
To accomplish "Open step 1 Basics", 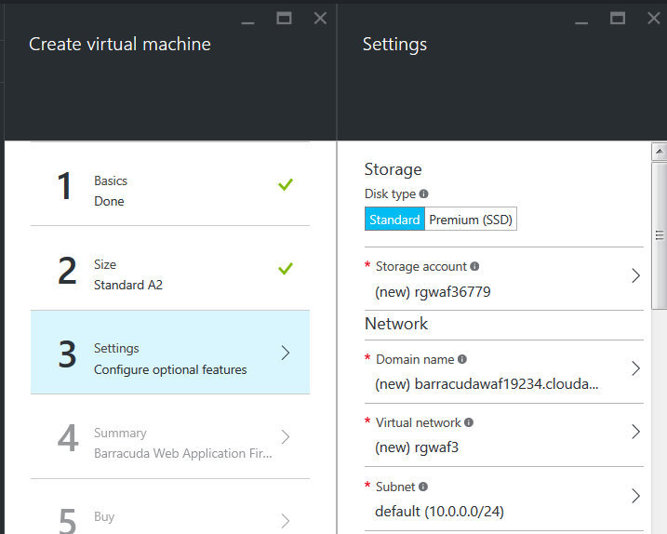I will pyautogui.click(x=170, y=184).
